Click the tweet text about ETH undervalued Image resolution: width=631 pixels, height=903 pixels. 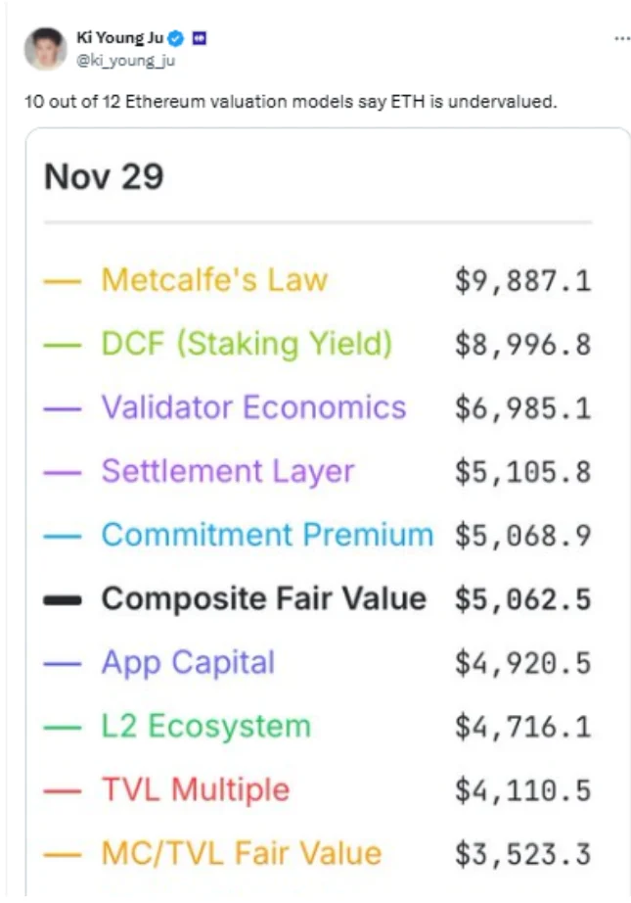coord(291,102)
